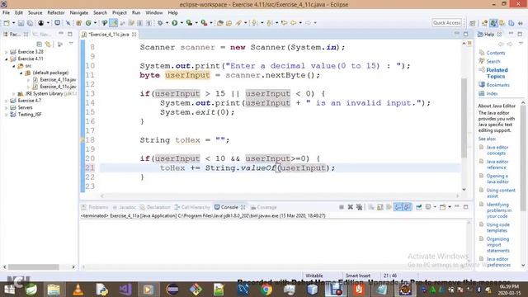Open the Window menu
This screenshot has height=297, width=528.
(x=154, y=12)
